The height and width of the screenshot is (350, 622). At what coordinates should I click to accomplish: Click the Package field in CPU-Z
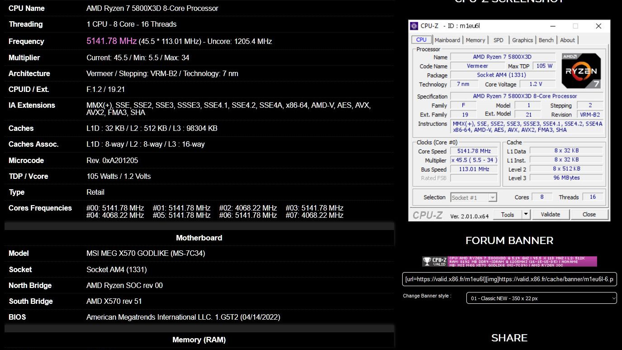click(503, 75)
